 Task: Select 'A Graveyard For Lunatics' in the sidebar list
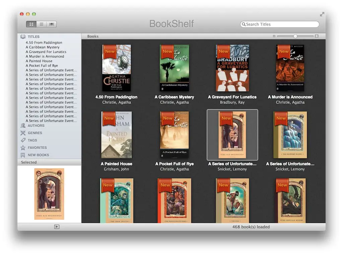[x=46, y=52]
